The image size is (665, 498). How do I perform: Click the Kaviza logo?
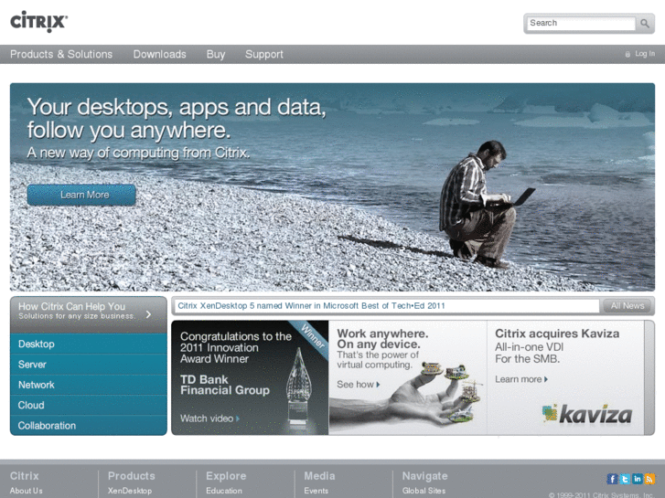point(587,414)
